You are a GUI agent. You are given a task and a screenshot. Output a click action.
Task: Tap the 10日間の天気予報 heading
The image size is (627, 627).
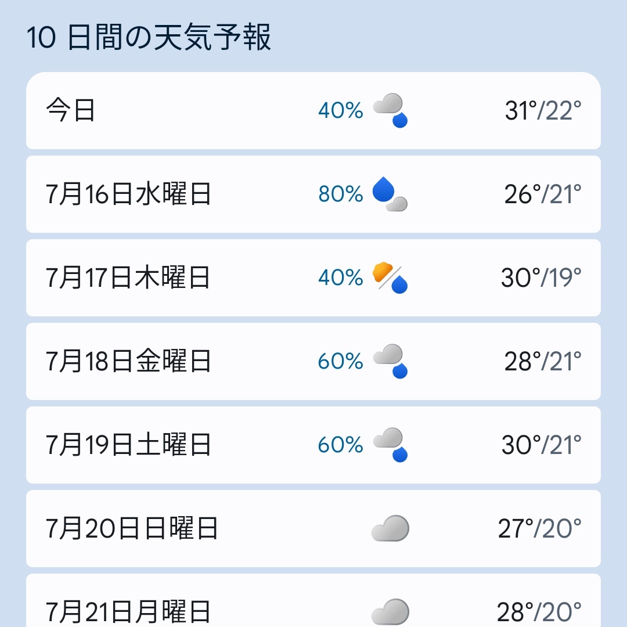pyautogui.click(x=149, y=37)
